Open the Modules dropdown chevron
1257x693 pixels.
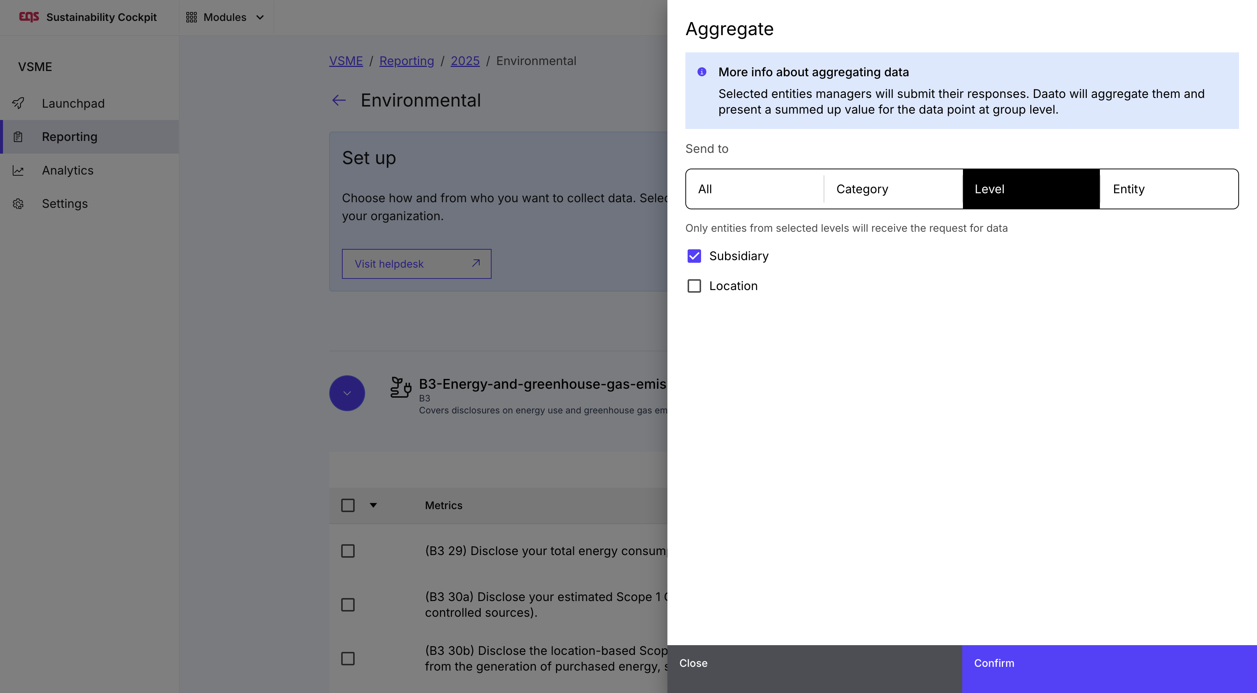(x=260, y=18)
